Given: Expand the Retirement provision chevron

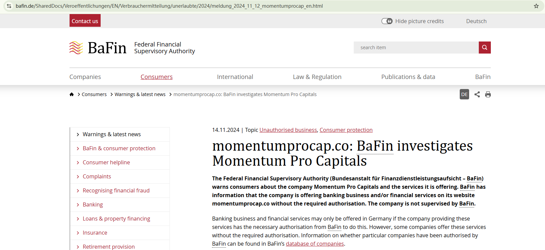Looking at the screenshot, I should pos(78,247).
